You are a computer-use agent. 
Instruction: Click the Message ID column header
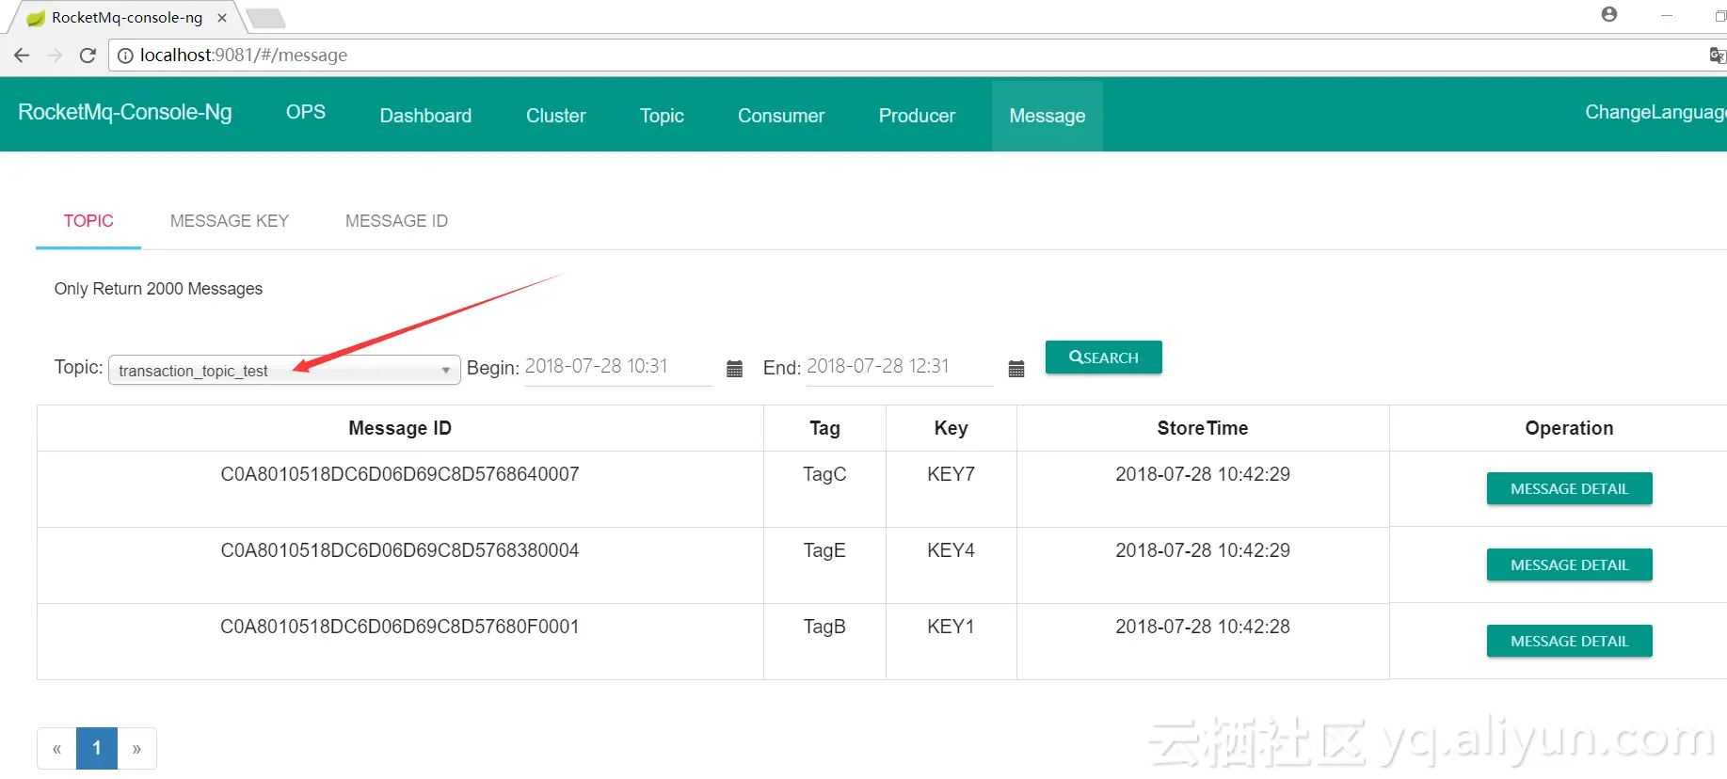click(400, 428)
